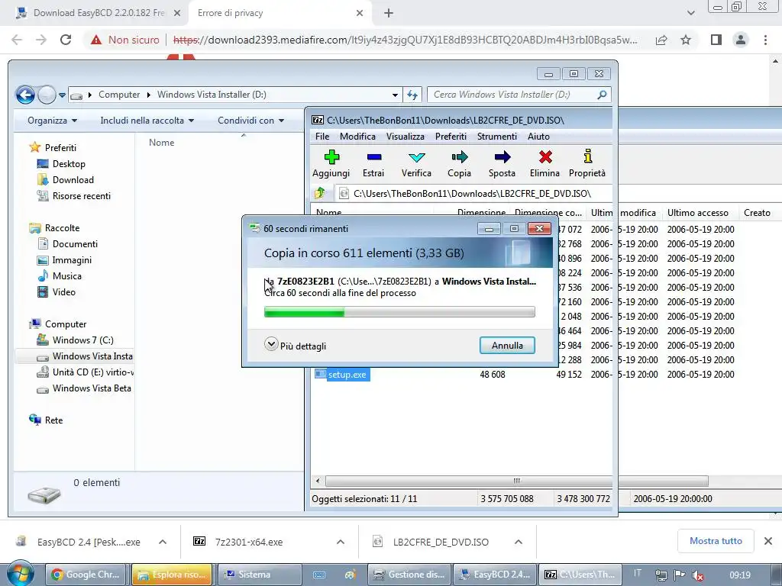Click the Chrome share page icon
This screenshot has height=586, width=782.
click(661, 40)
